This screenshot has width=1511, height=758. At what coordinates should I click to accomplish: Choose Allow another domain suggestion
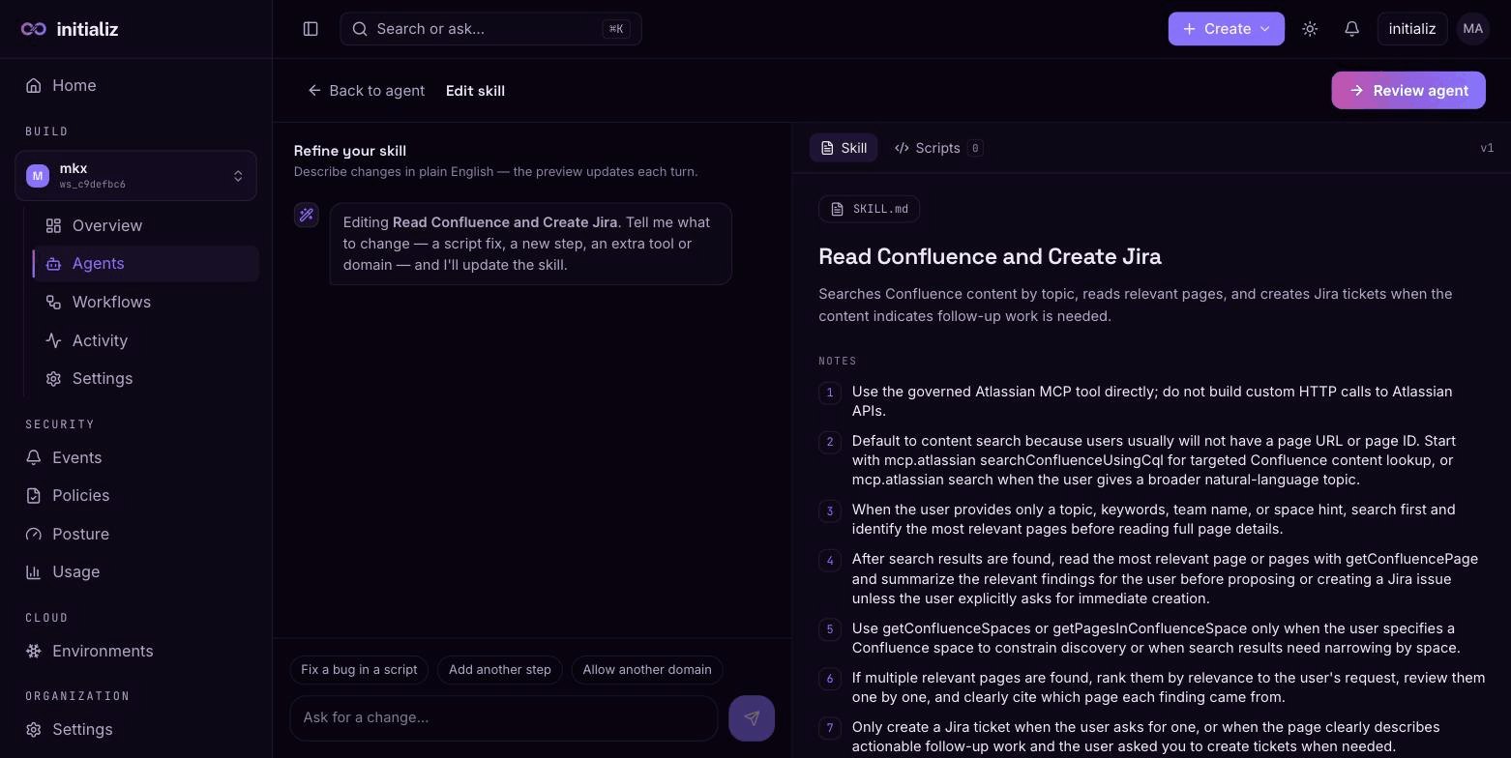[x=647, y=669]
